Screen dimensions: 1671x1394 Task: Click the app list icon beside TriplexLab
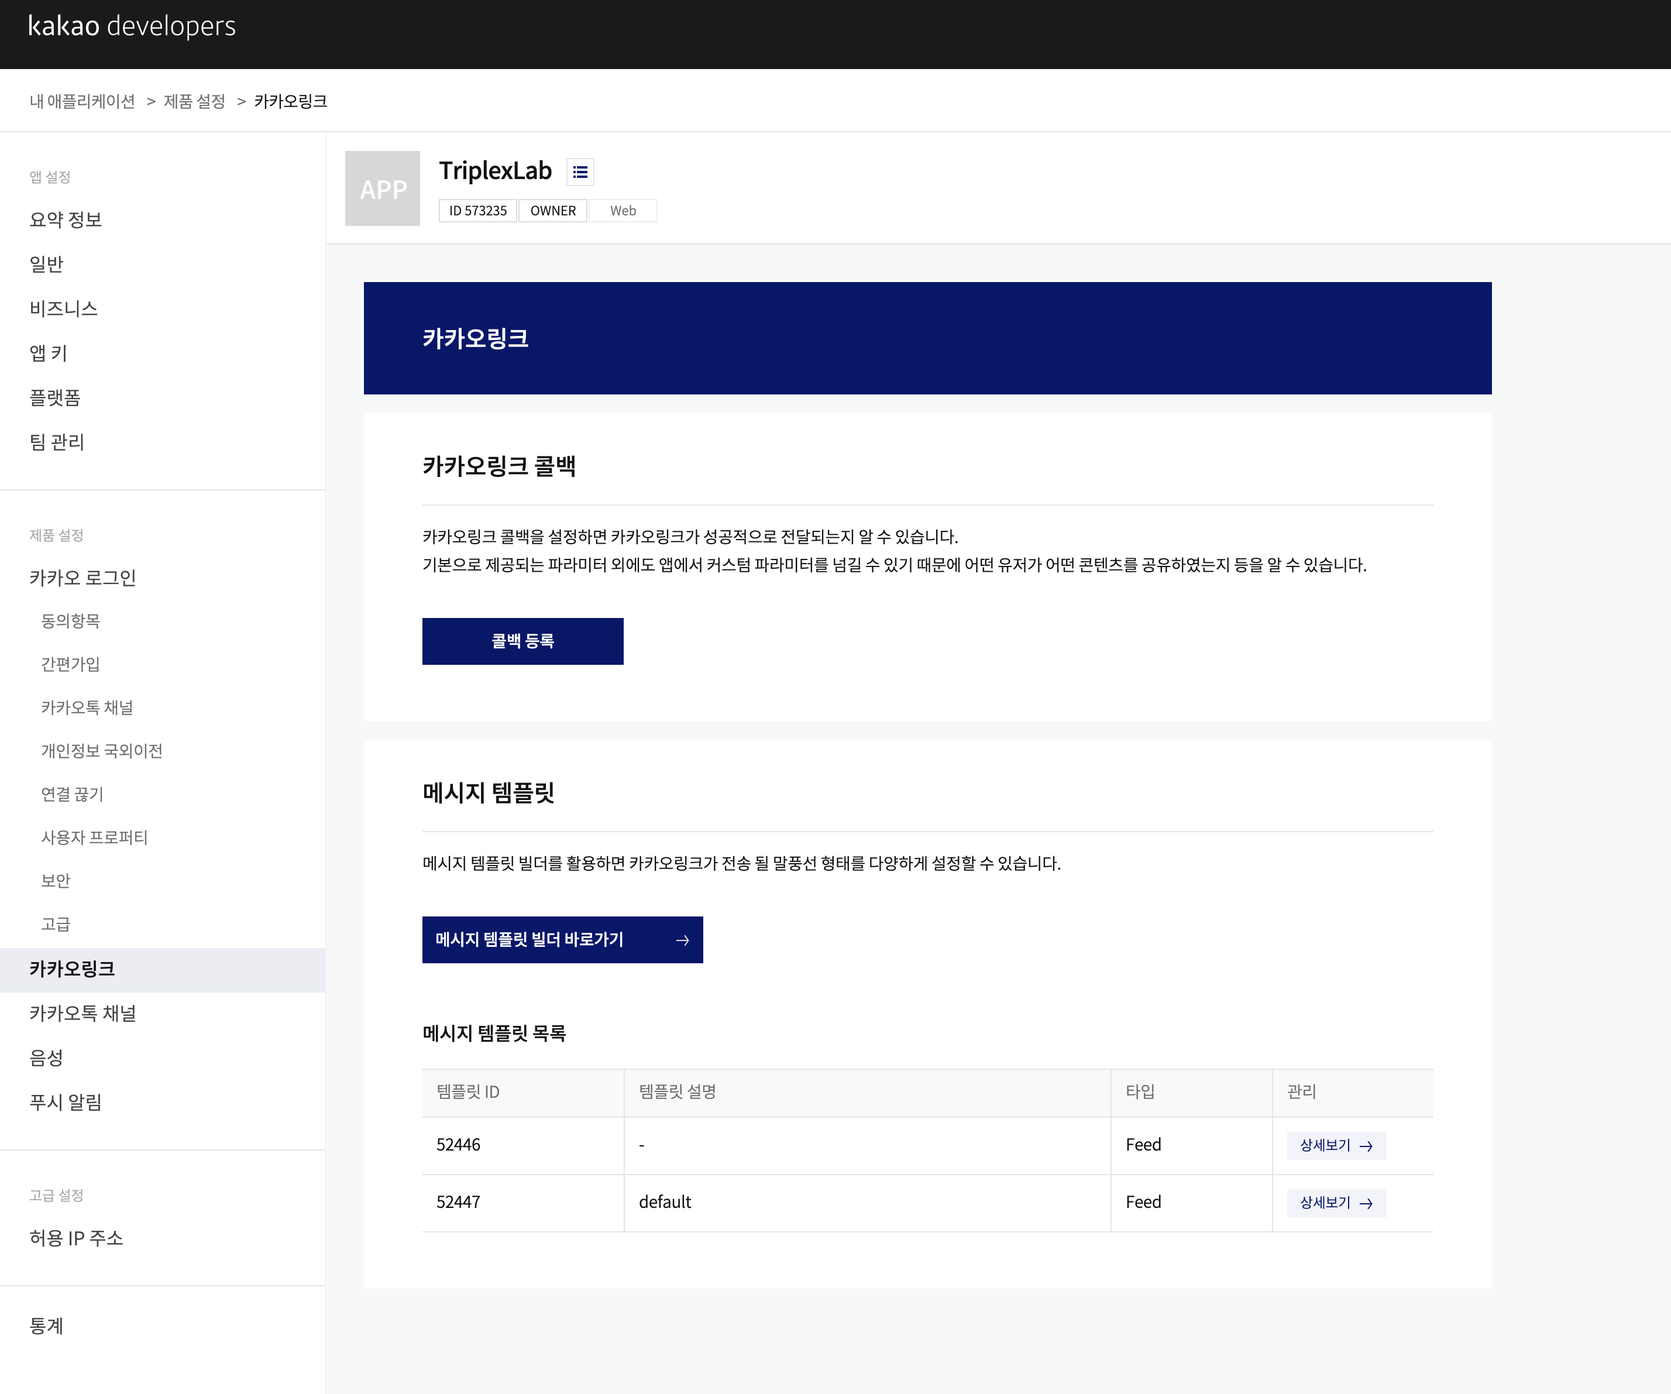point(580,172)
